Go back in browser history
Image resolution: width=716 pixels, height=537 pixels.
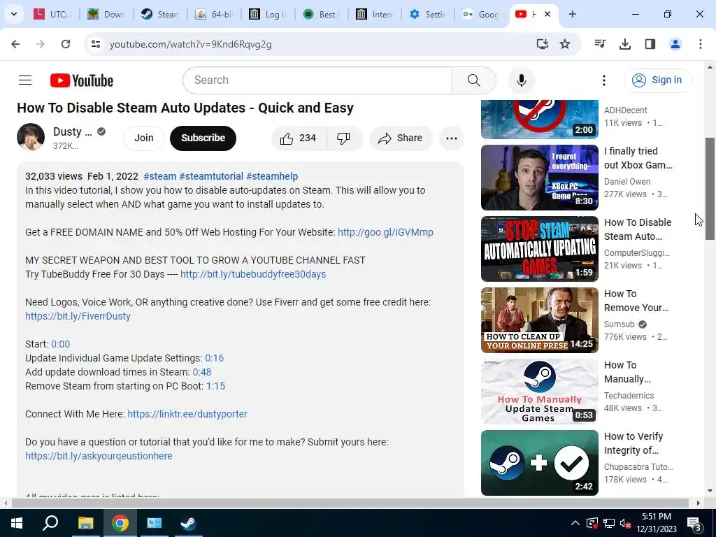15,44
